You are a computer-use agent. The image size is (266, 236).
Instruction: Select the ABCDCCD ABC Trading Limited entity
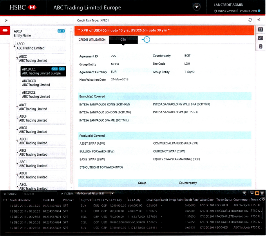point(43,83)
